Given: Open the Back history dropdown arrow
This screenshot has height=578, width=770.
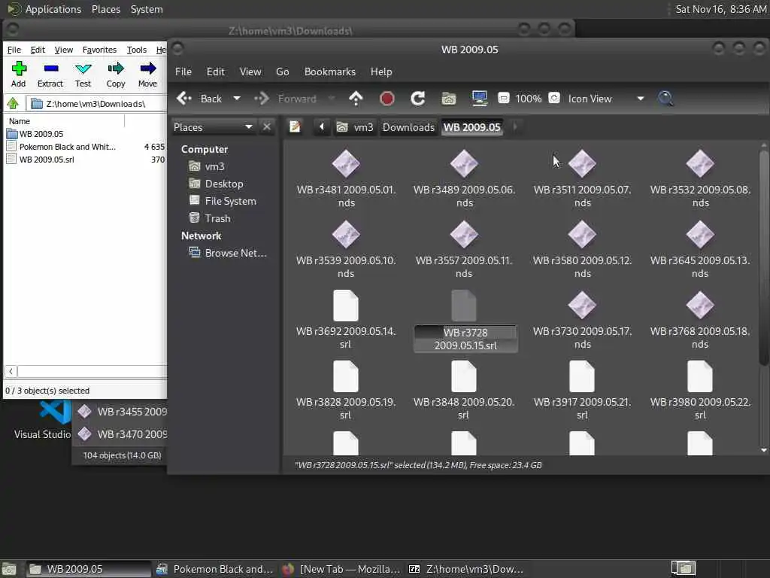Looking at the screenshot, I should [237, 99].
